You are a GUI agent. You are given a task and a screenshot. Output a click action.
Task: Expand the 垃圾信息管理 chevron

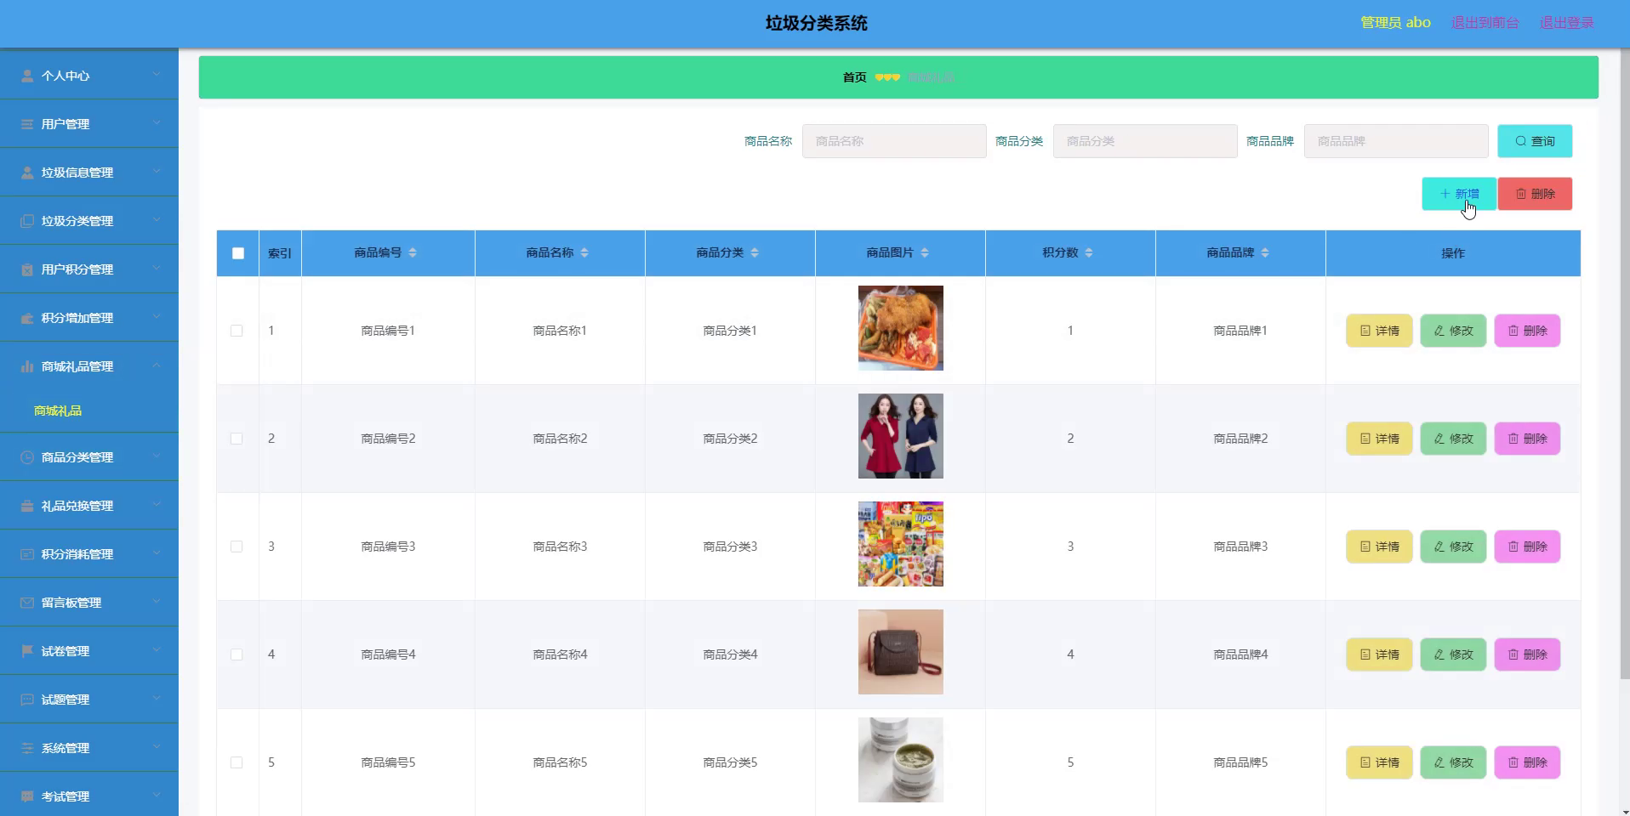coord(157,172)
